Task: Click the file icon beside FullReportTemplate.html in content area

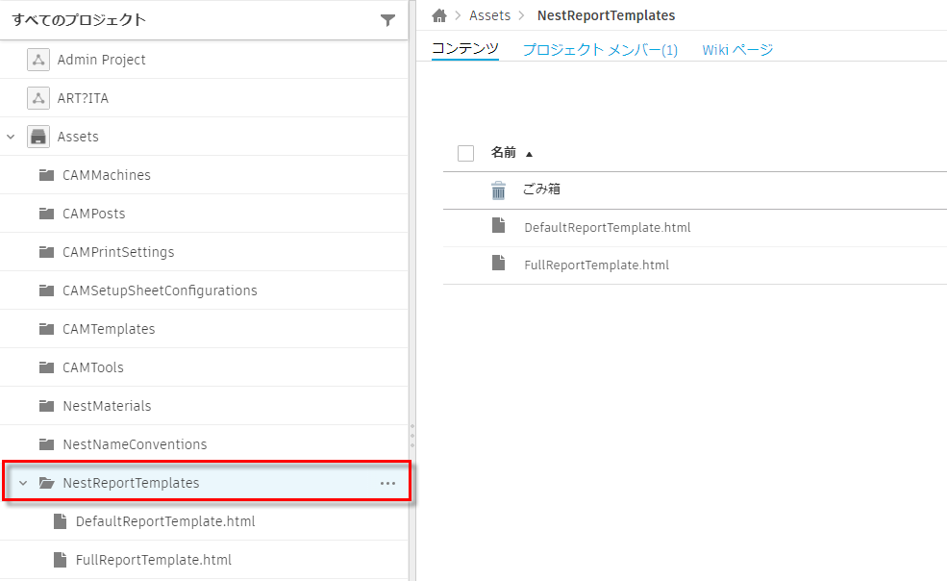Action: pos(498,265)
